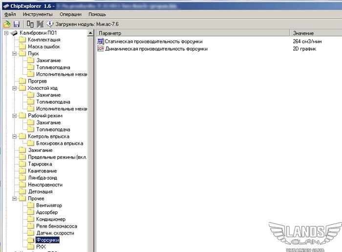
Task: Select the dynamic injector performance graph icon
Action: 101,49
